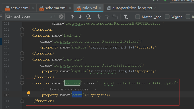194x109 pixels.
Task: Unselect occurrence icon in search bar
Action: (107, 17)
